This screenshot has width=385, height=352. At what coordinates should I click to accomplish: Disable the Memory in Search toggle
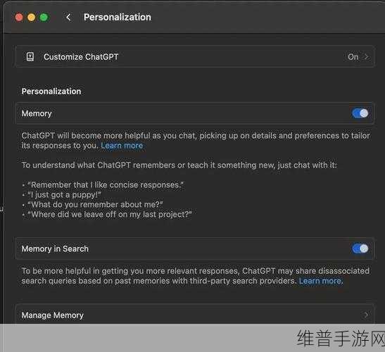(x=360, y=249)
